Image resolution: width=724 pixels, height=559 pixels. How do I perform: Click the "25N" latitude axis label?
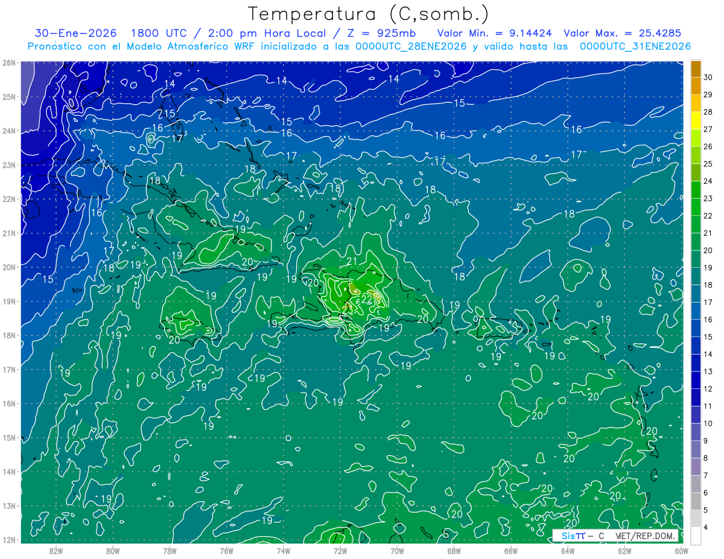(8, 96)
